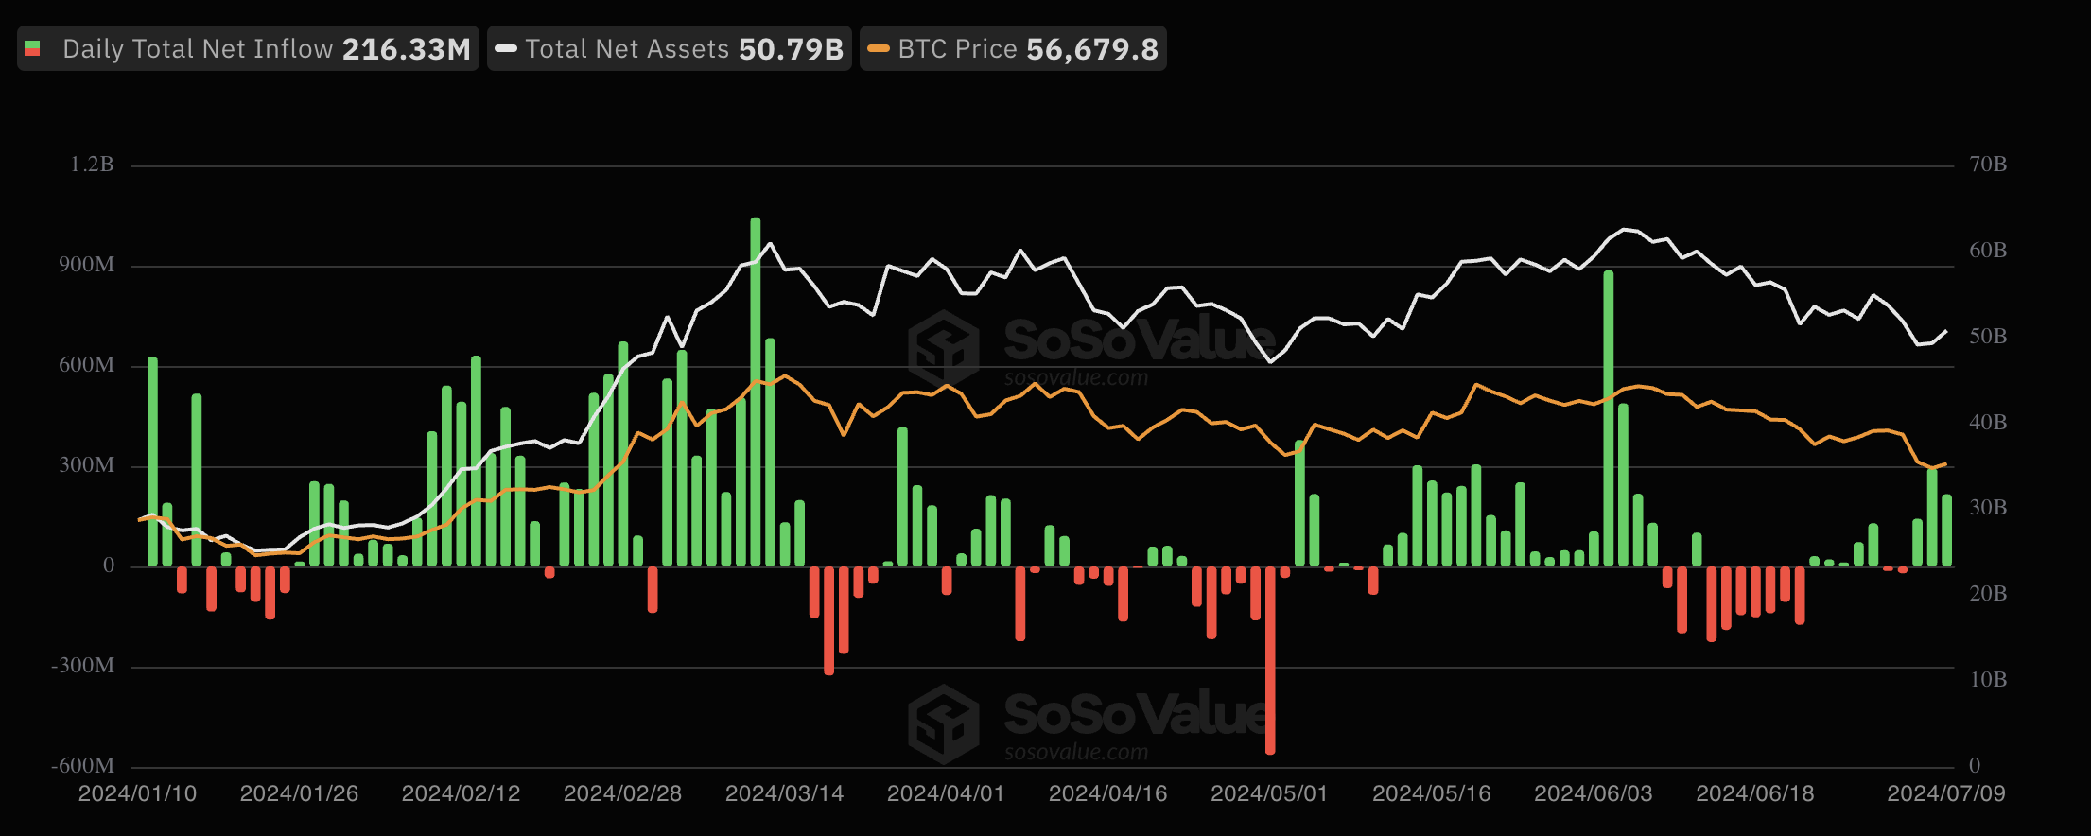This screenshot has width=2091, height=836.
Task: Click the white line marker in legend
Action: [x=506, y=49]
